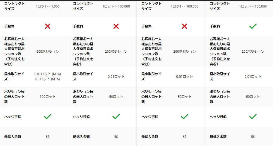Click ヘッジ可能 green checkmark in second column

[x=116, y=116]
